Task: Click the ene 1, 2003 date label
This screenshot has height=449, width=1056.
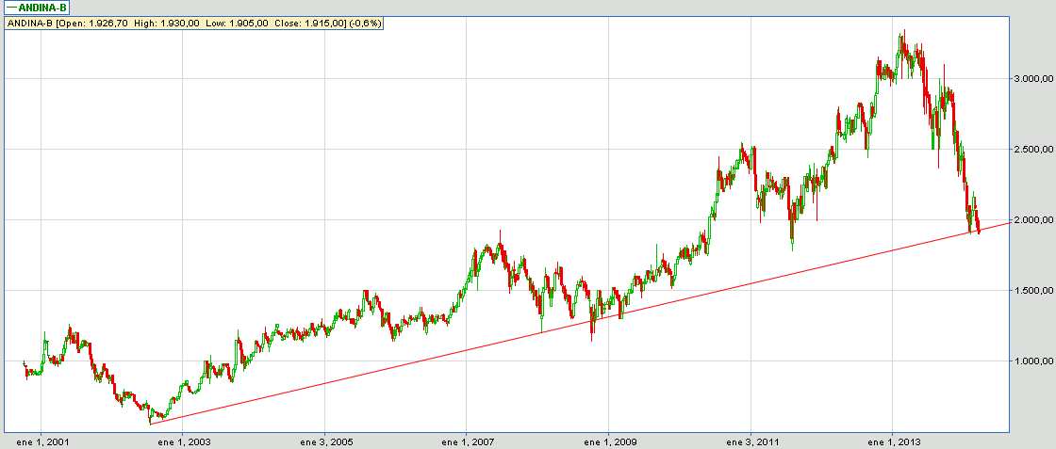Action: coord(183,442)
